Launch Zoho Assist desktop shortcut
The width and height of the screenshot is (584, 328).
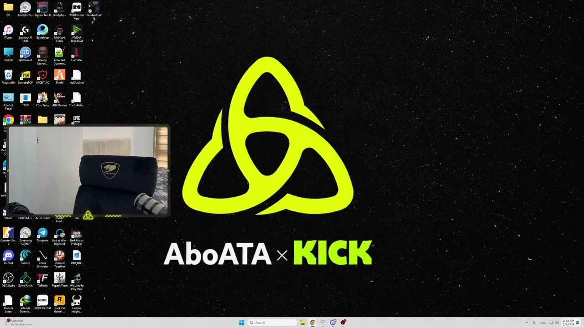tap(25, 280)
